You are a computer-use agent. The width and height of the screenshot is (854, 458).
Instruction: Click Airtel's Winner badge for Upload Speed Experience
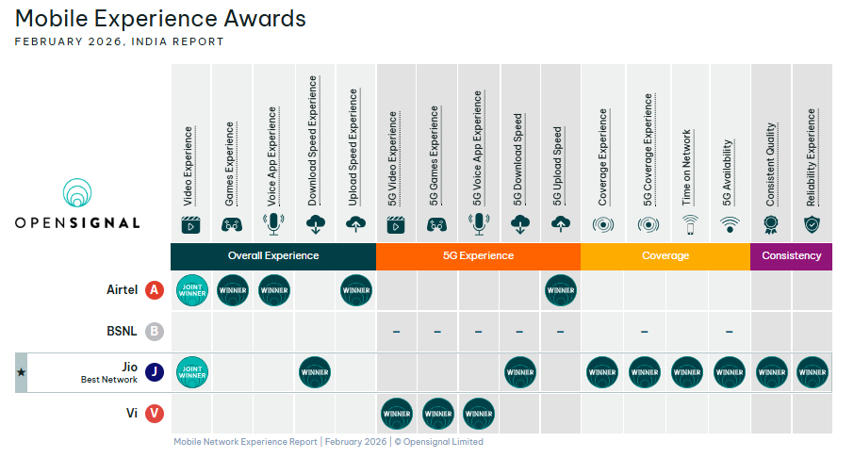point(356,290)
